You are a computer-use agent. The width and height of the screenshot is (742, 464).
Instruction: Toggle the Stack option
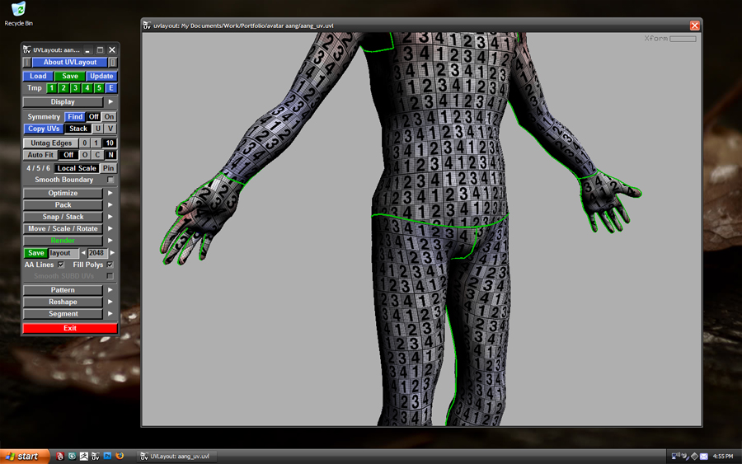pos(78,129)
